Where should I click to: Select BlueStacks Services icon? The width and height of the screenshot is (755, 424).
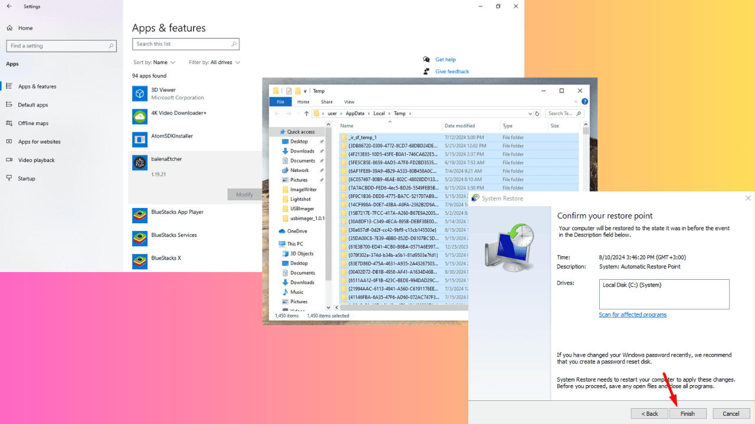[140, 238]
